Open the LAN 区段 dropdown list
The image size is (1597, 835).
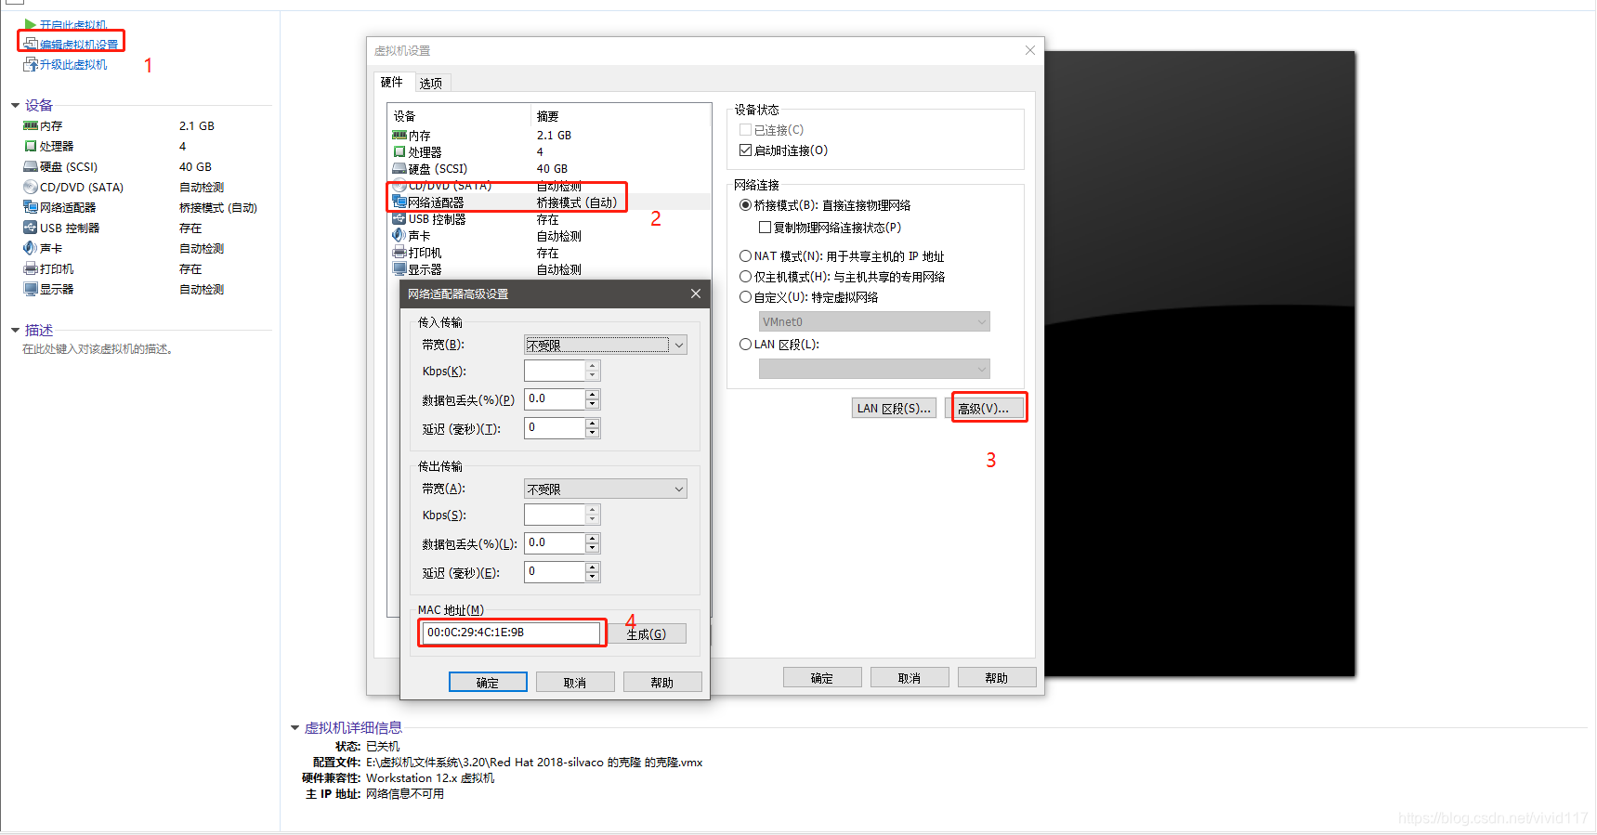[874, 369]
